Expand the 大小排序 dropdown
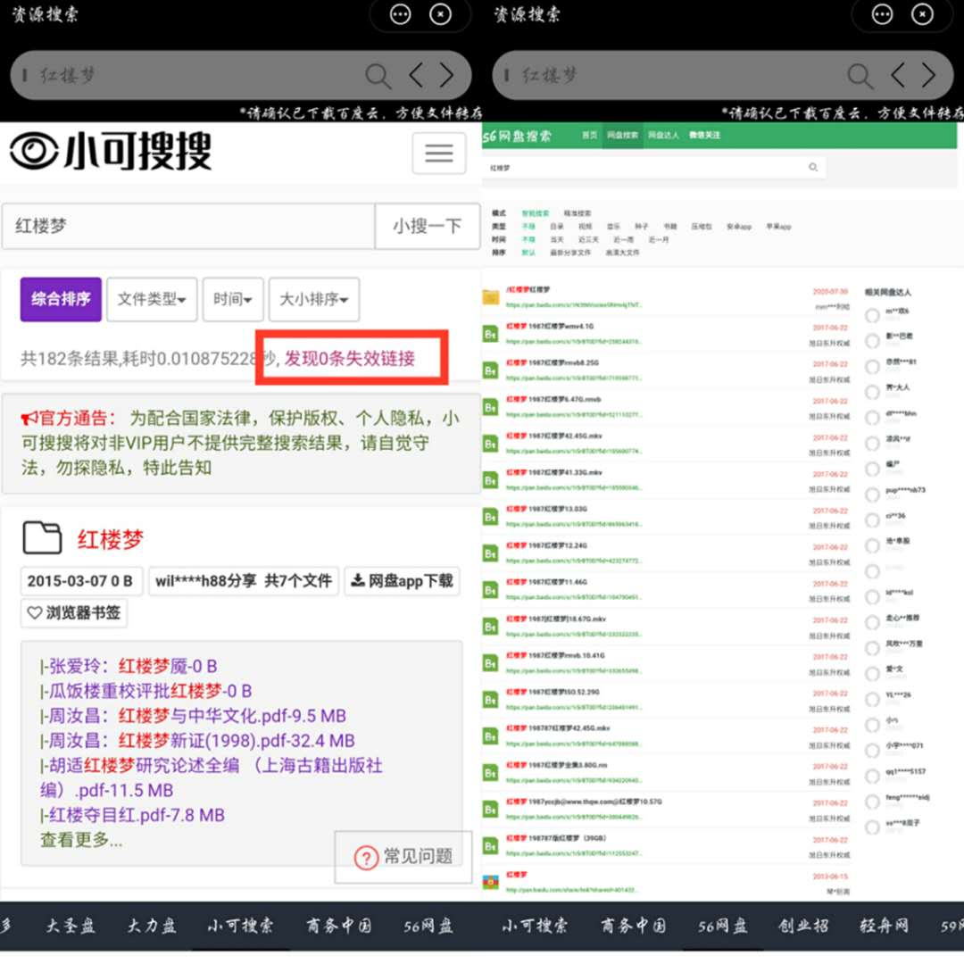This screenshot has height=964, width=964. 314,299
